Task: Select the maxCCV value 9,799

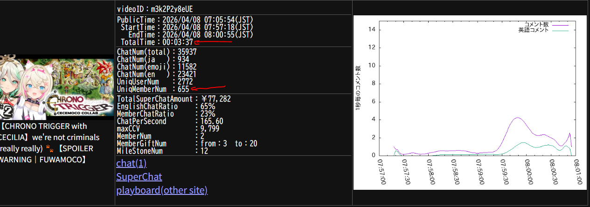Action: pos(209,129)
